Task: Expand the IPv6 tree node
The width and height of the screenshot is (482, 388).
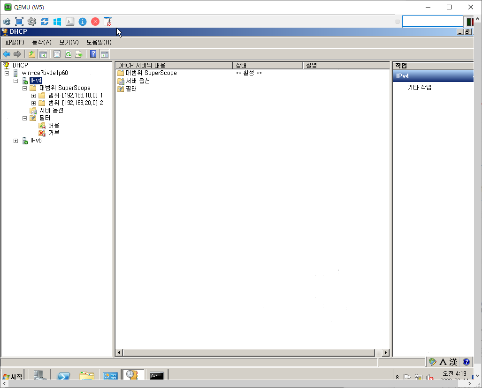Action: [x=15, y=141]
